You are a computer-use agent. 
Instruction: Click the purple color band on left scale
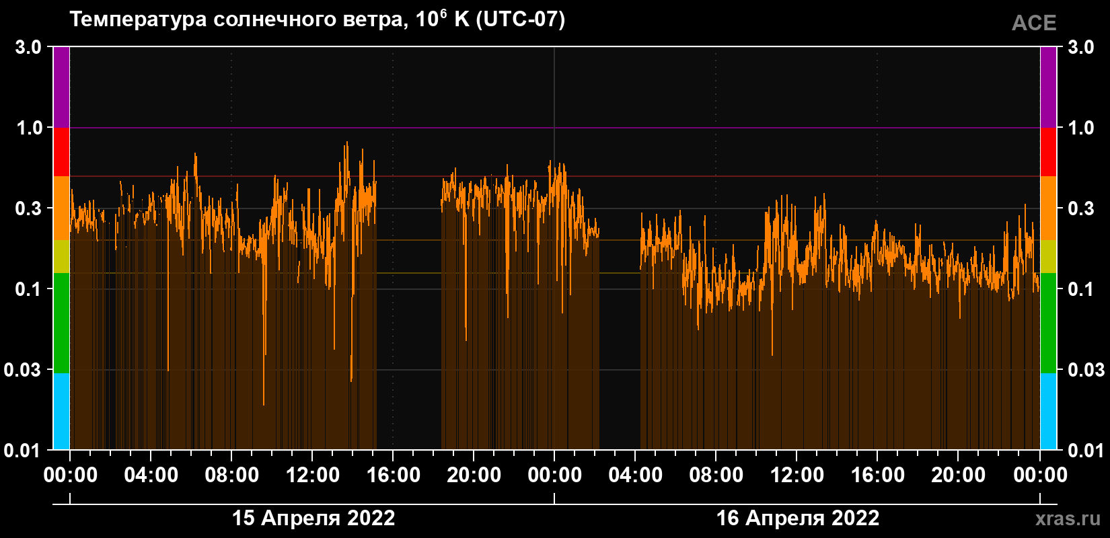(61, 87)
